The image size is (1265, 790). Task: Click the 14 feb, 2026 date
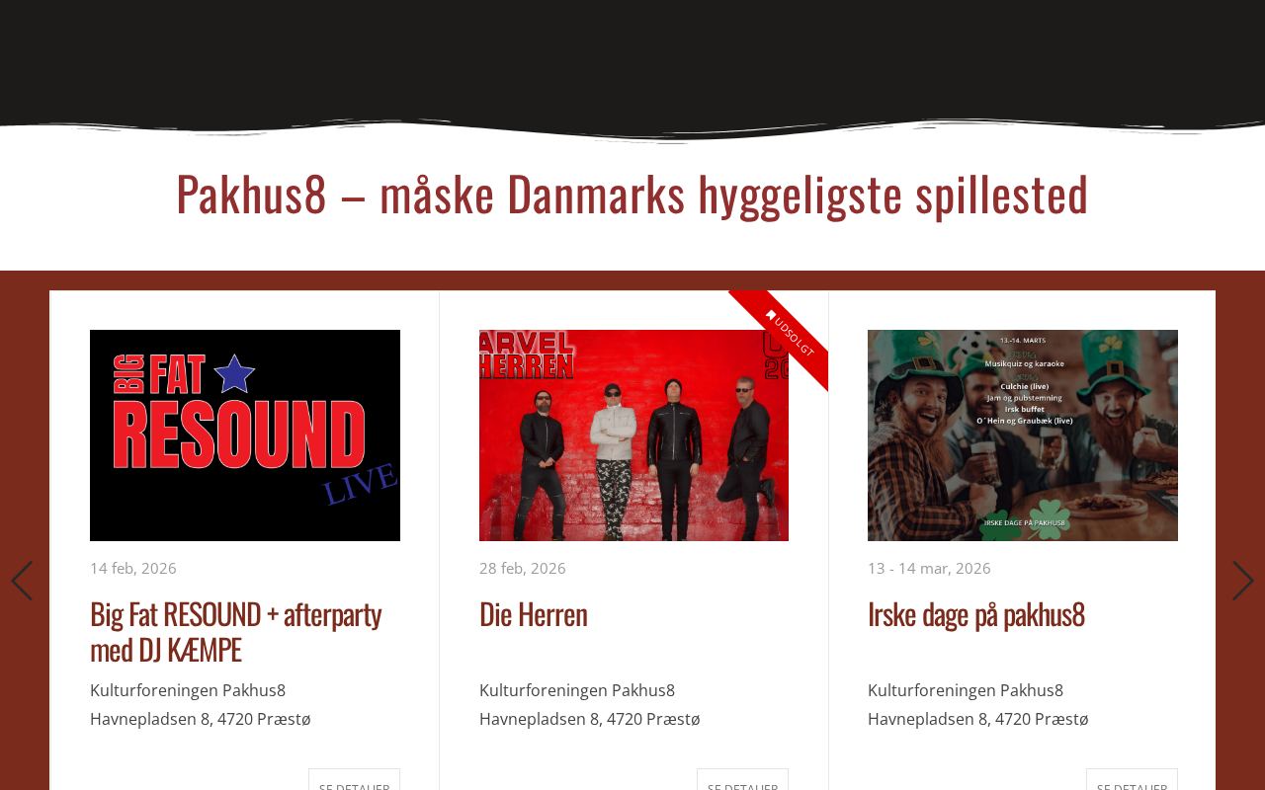133,568
